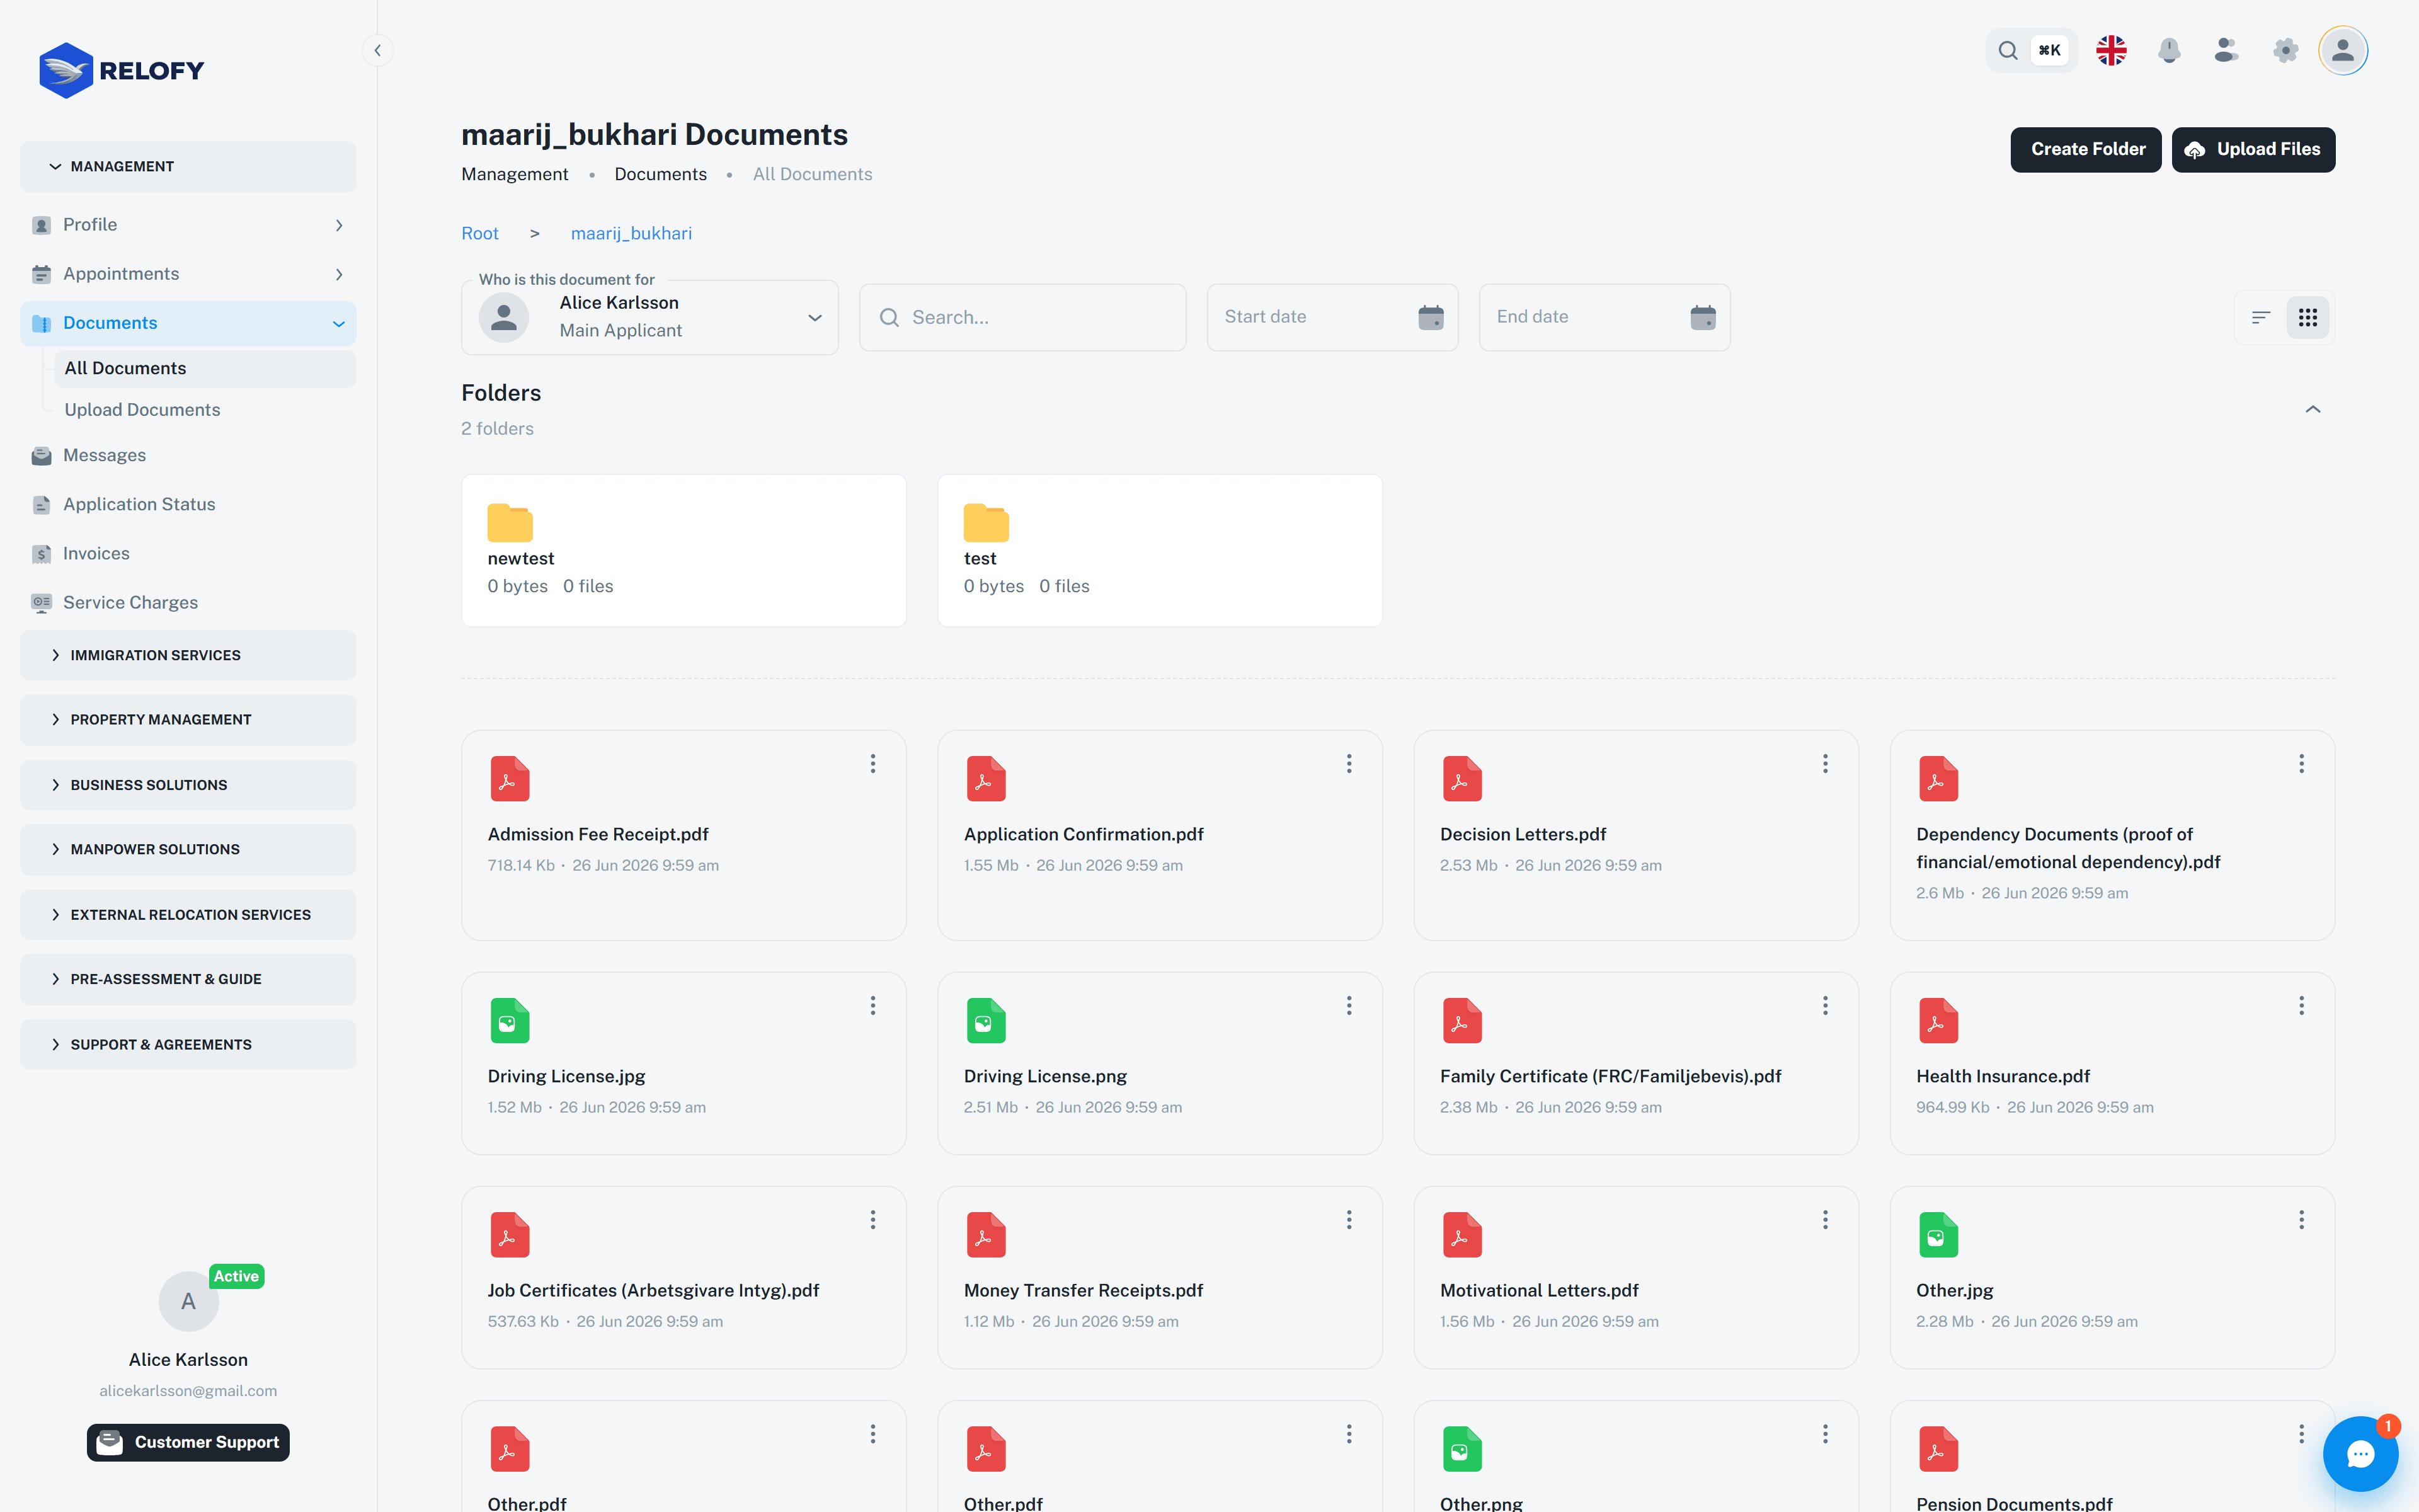This screenshot has width=2419, height=1512.
Task: Open Pension Documents.pdf options menu
Action: [x=2301, y=1434]
